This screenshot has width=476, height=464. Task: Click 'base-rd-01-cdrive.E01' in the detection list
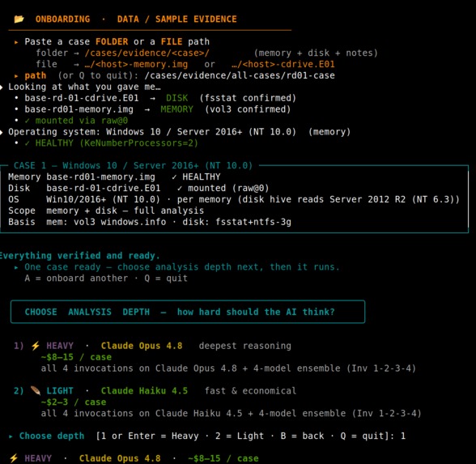click(x=81, y=98)
